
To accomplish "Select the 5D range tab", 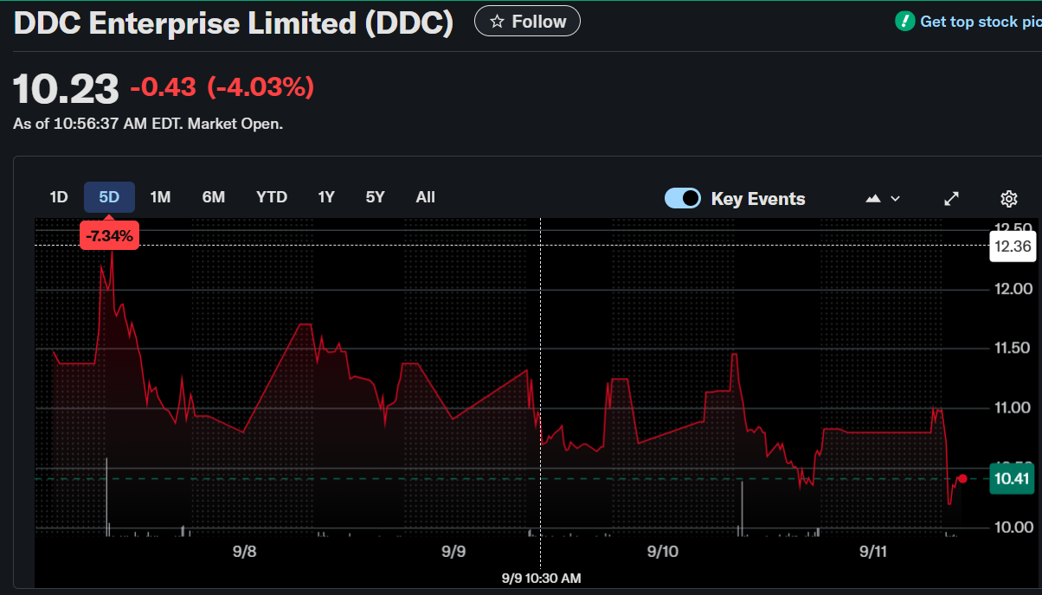I will [109, 197].
